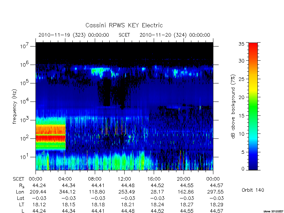Click longitude value '297.55'
This screenshot has height=213, width=284.
tap(215, 192)
